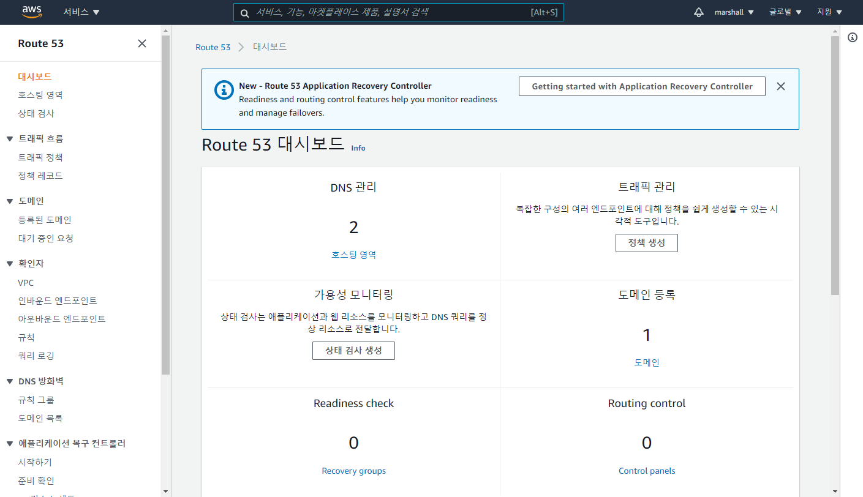Open 도메인 목록 in sidebar
863x497 pixels.
coord(40,418)
